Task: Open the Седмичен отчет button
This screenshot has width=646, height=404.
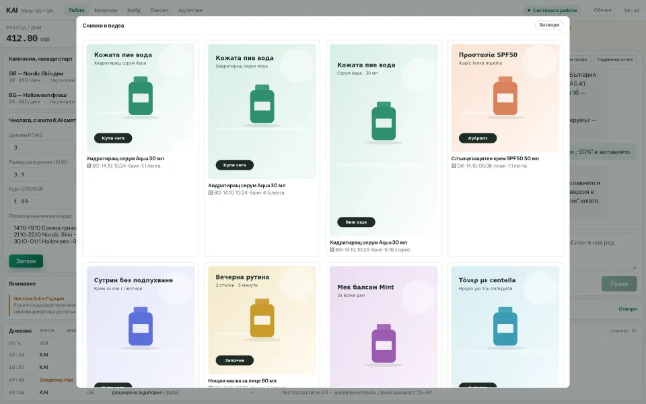Action: tap(614, 59)
